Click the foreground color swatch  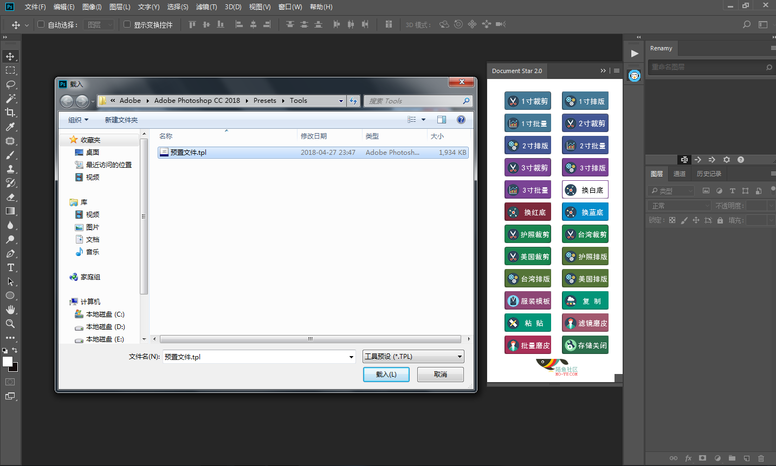[7, 362]
